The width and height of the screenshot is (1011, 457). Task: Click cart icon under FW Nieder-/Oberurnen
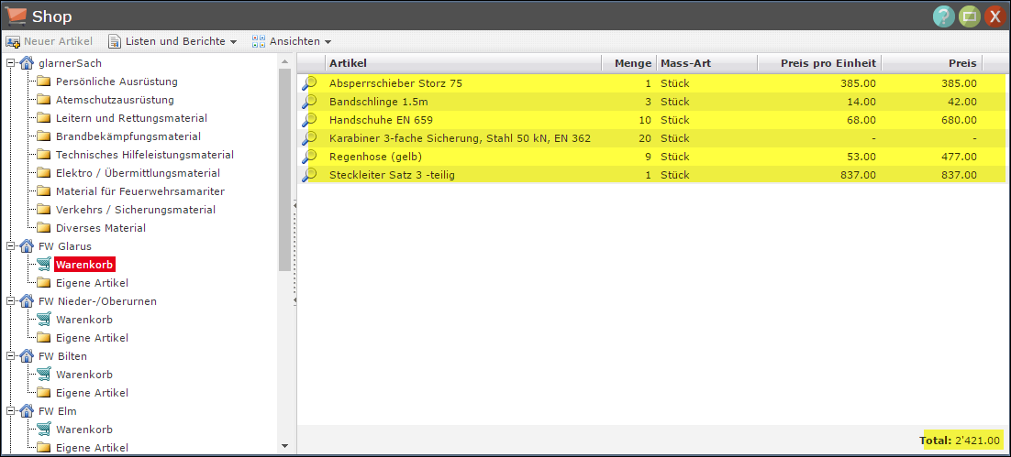(x=43, y=320)
